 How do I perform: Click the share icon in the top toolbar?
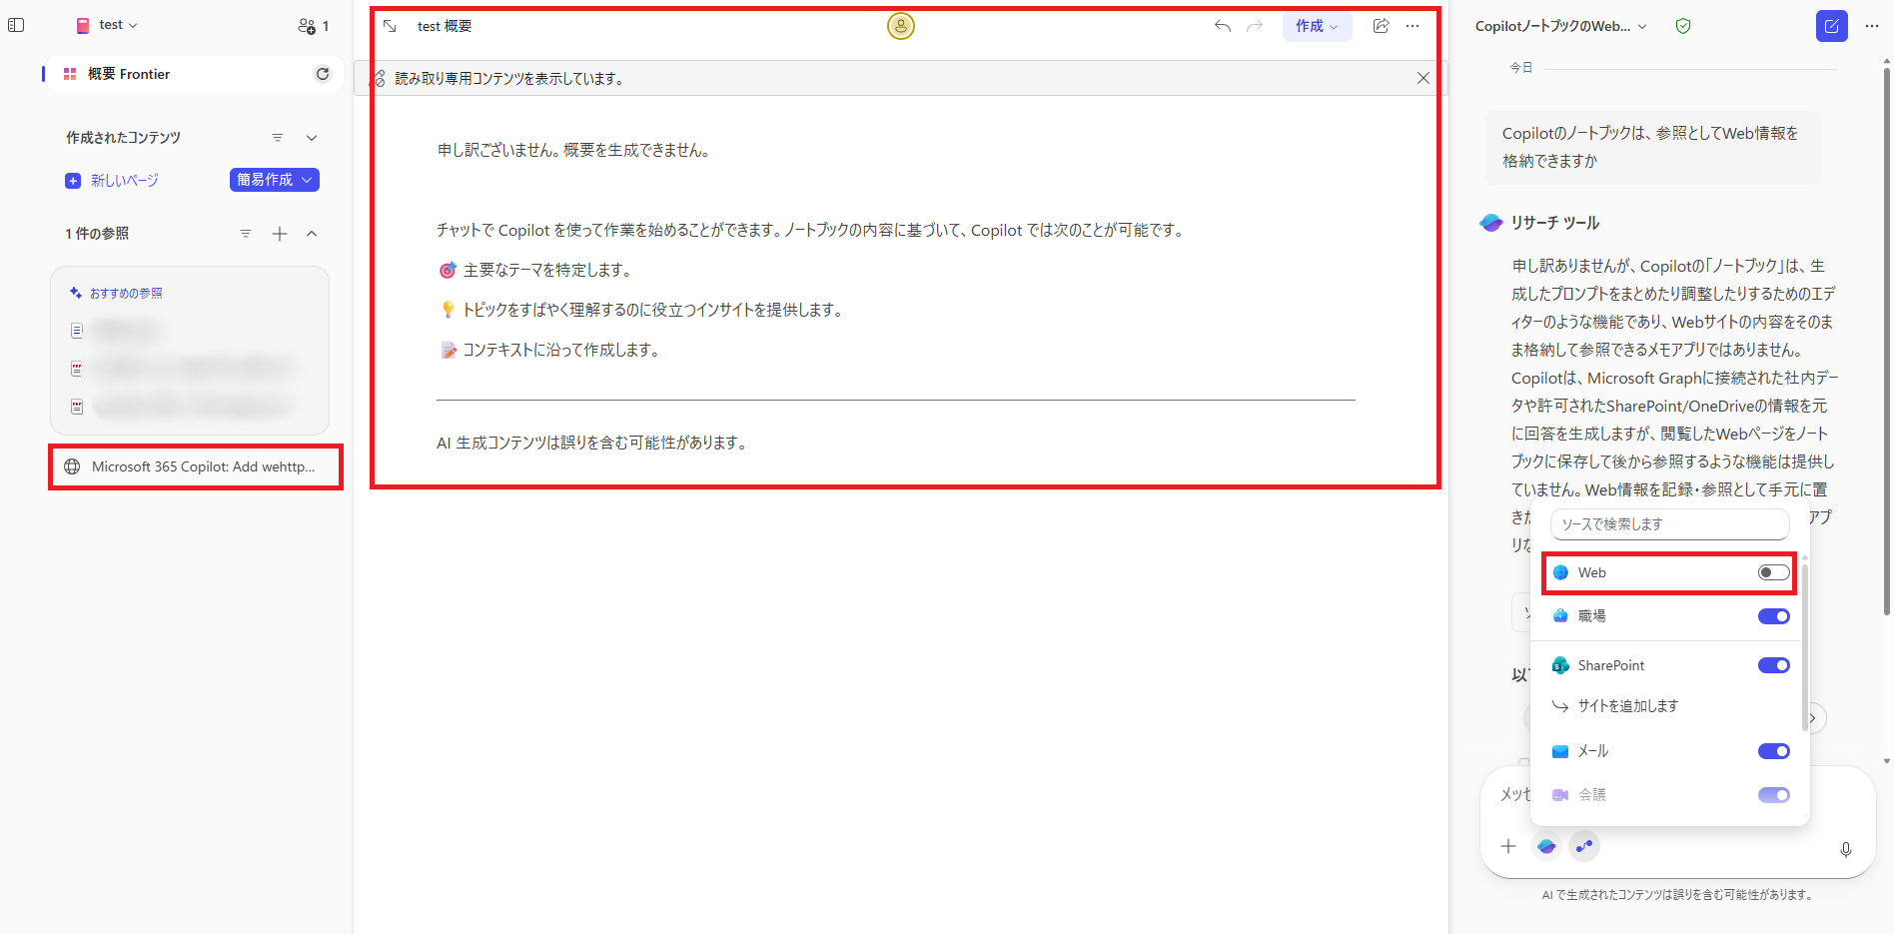tap(1381, 27)
